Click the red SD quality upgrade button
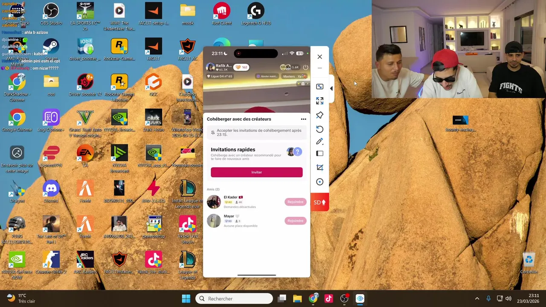This screenshot has width=546, height=307. pyautogui.click(x=319, y=203)
